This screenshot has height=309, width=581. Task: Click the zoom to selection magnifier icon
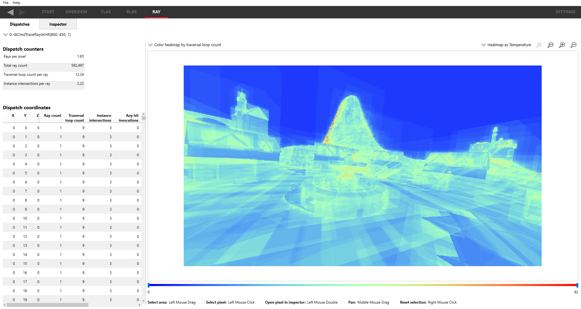tap(539, 45)
